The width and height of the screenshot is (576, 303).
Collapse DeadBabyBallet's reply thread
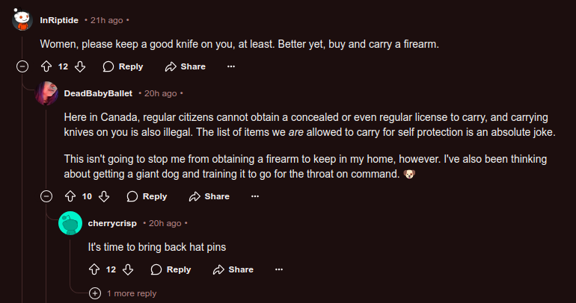[x=46, y=196]
